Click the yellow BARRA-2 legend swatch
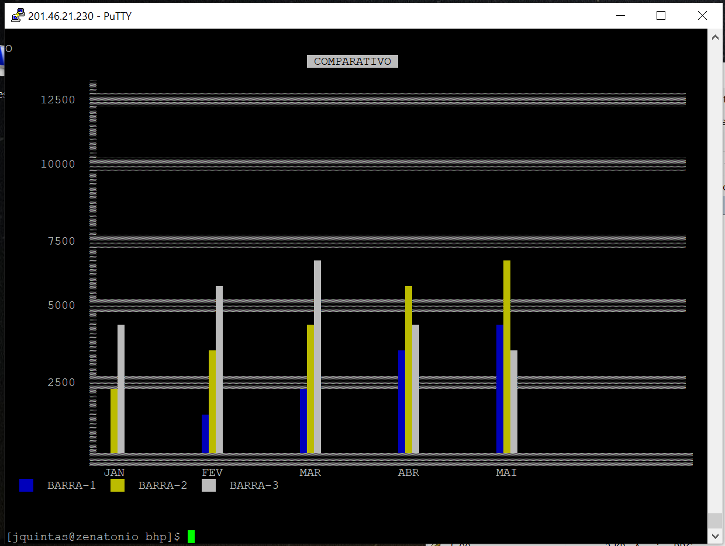Viewport: 725px width, 546px height. click(x=118, y=485)
